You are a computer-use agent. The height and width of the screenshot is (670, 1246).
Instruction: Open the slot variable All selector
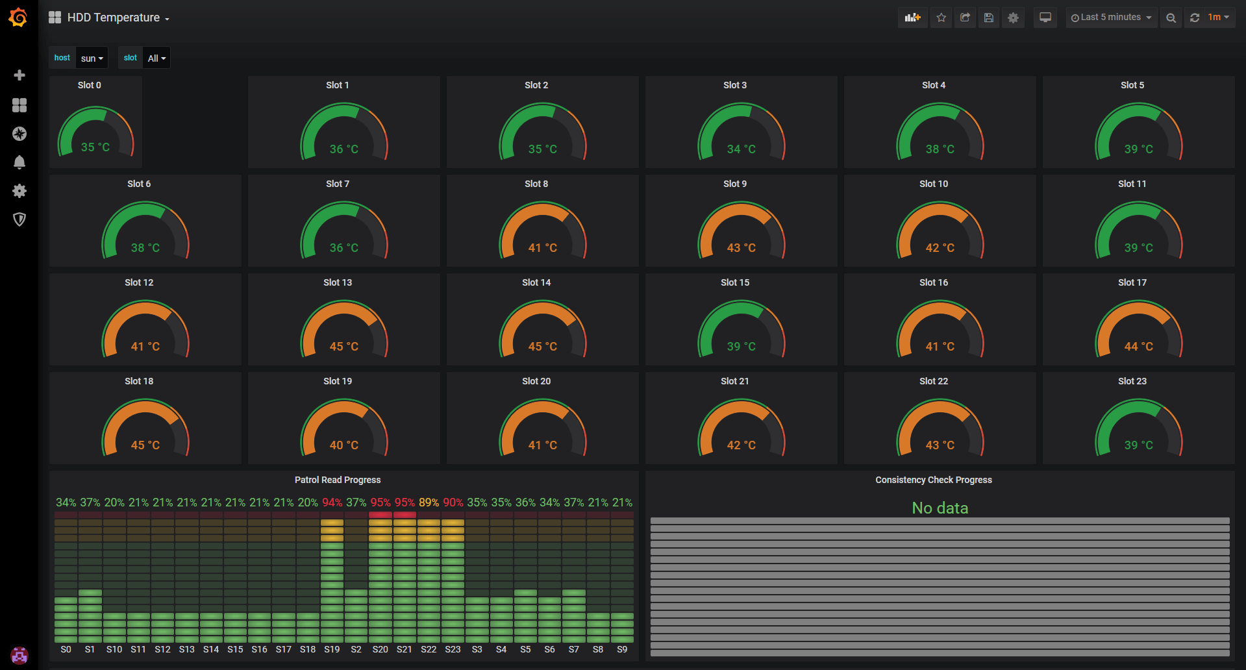156,58
